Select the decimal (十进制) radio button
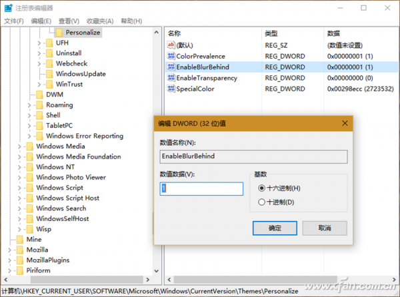The height and width of the screenshot is (297, 400). pos(261,202)
